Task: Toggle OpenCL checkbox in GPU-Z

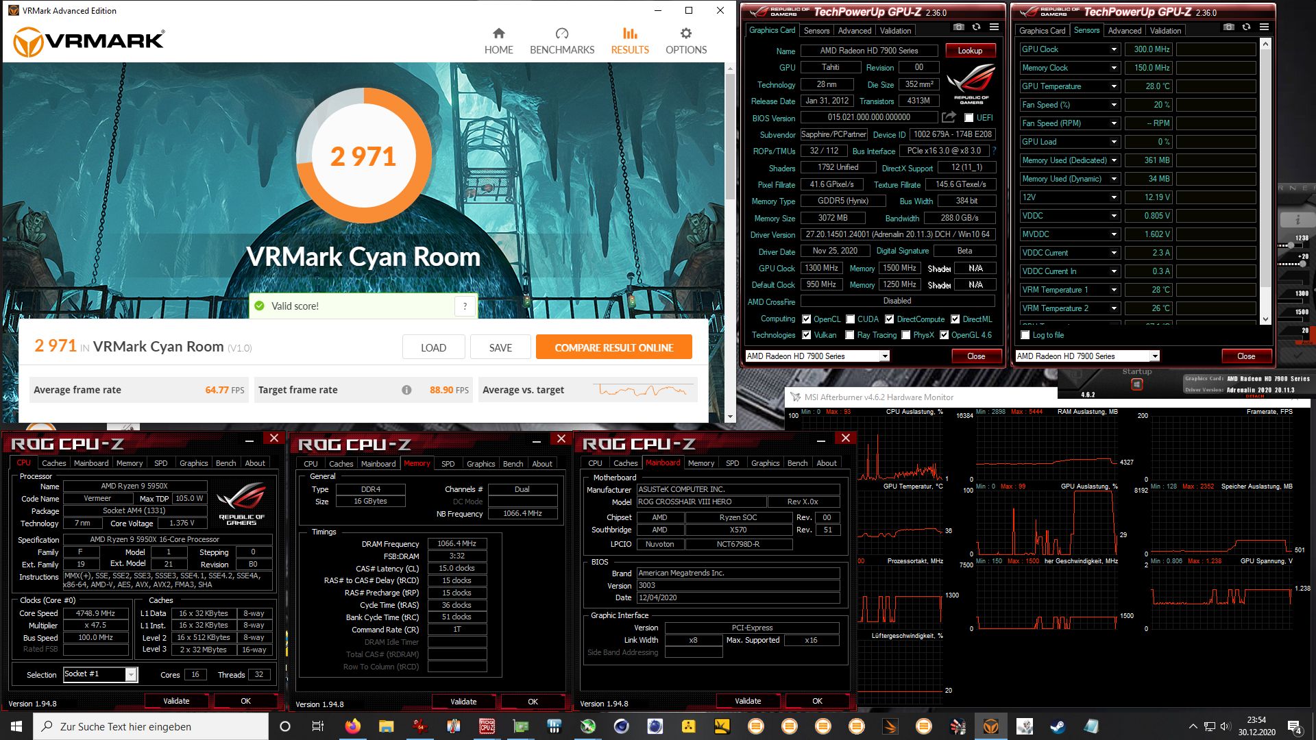Action: tap(807, 319)
